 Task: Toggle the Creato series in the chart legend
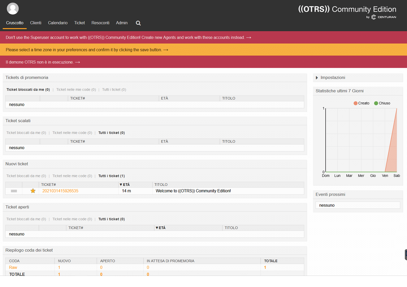tap(362, 103)
